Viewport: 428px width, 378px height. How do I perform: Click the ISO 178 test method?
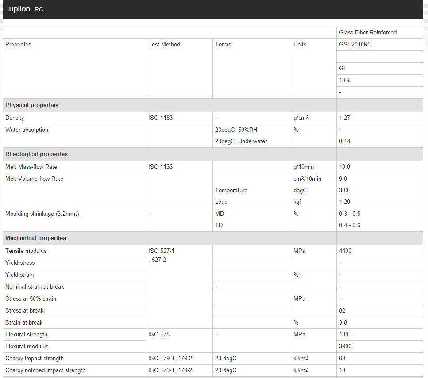(x=159, y=335)
